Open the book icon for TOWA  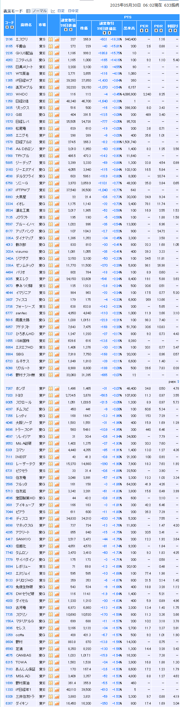[50, 662]
